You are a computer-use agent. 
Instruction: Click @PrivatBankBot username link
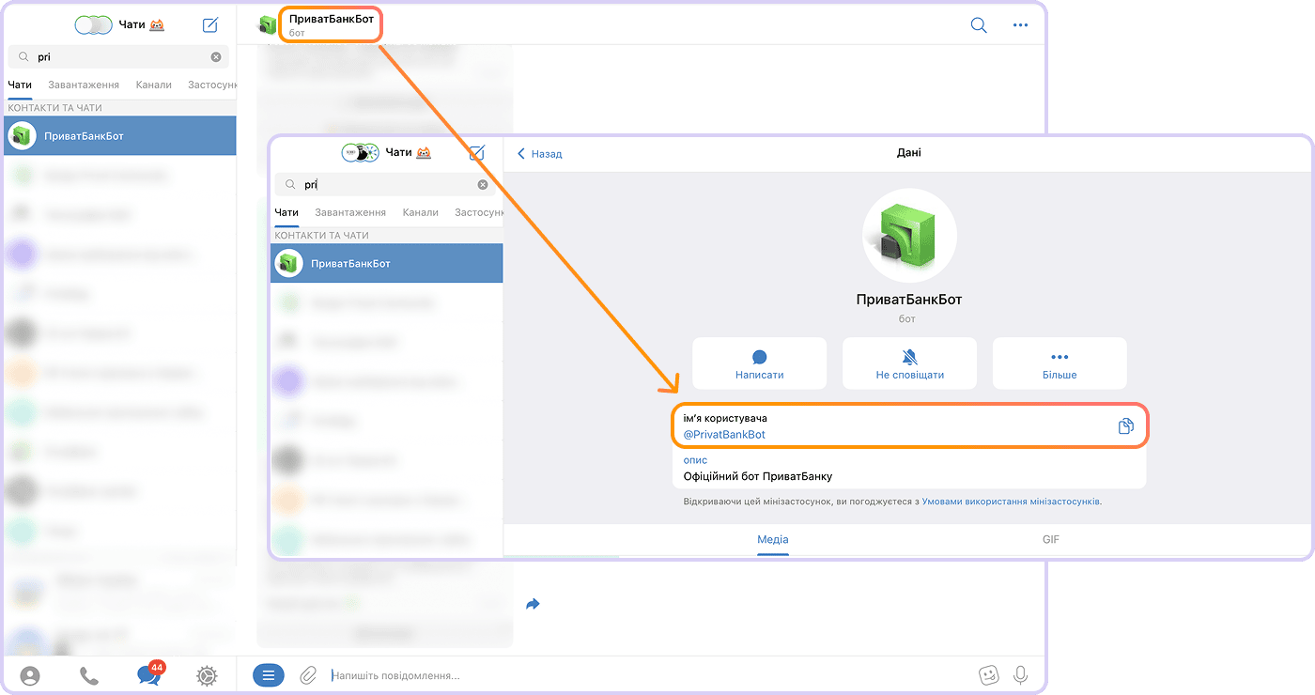click(x=724, y=435)
